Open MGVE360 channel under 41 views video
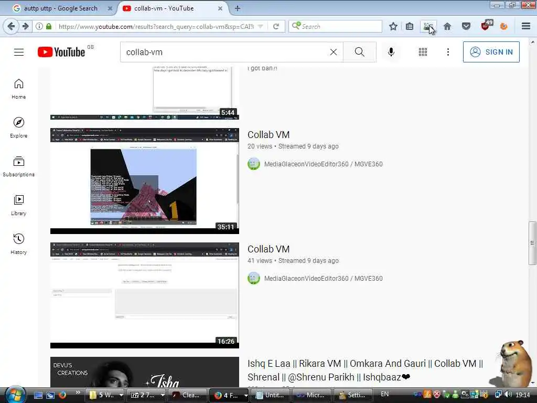This screenshot has width=537, height=403. click(x=323, y=279)
